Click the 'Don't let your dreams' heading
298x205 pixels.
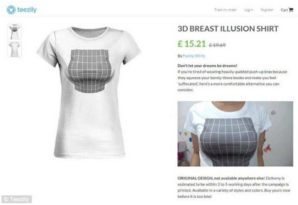[207, 66]
